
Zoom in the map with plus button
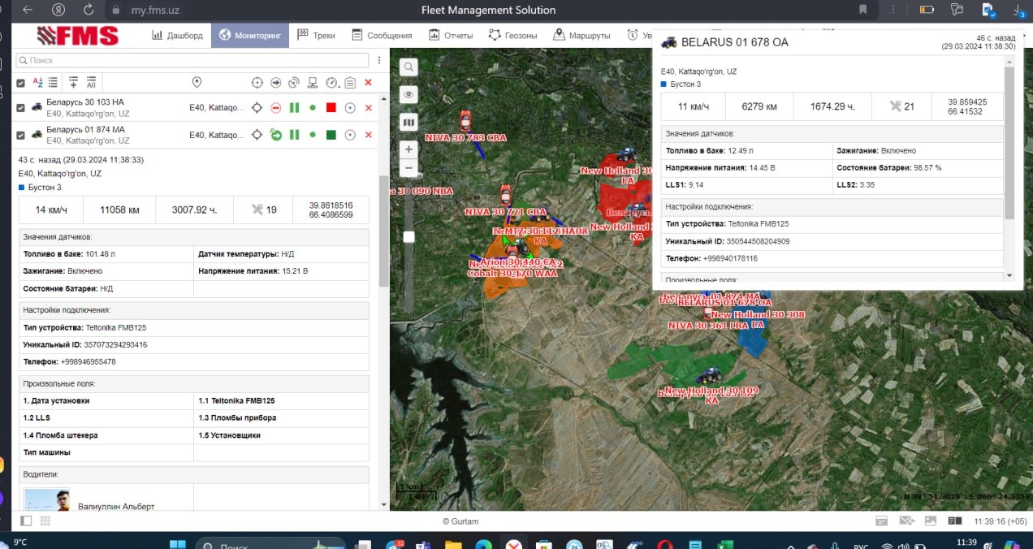408,149
